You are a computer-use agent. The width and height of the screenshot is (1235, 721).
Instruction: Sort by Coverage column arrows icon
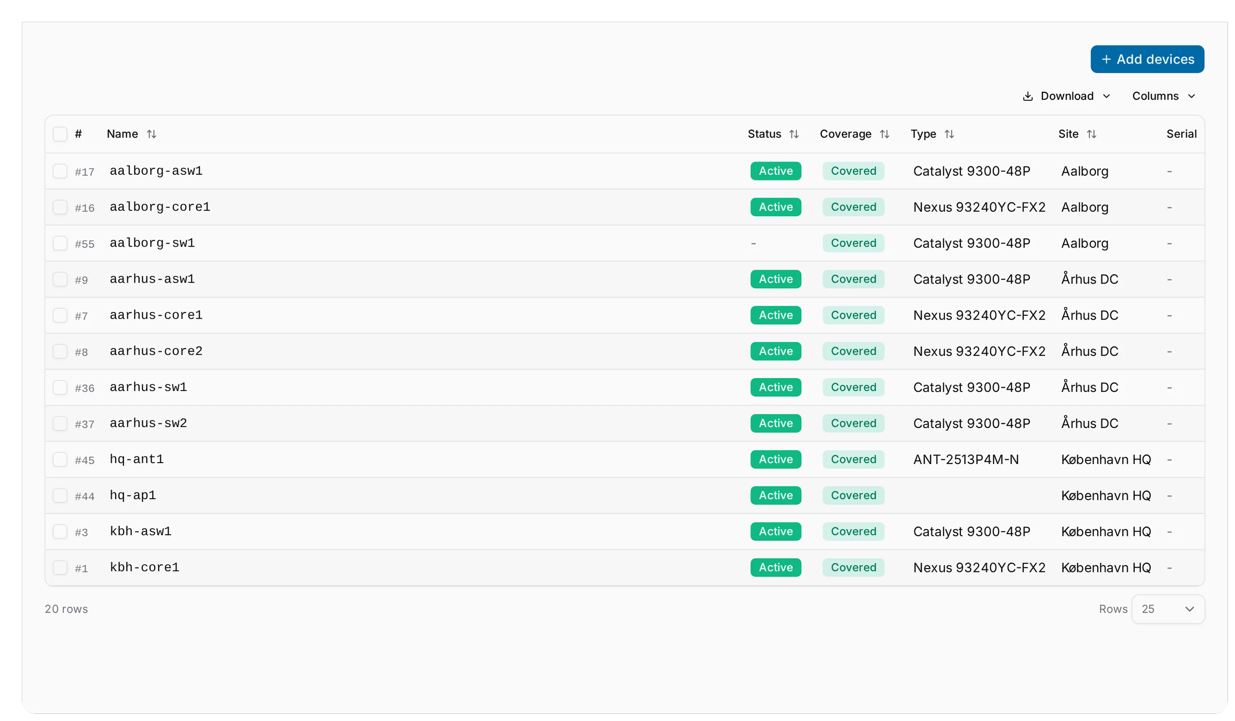point(884,134)
